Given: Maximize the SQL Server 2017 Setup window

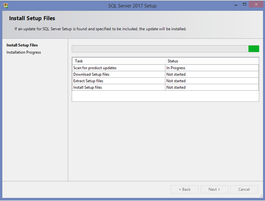Looking at the screenshot, I should coord(244,4).
